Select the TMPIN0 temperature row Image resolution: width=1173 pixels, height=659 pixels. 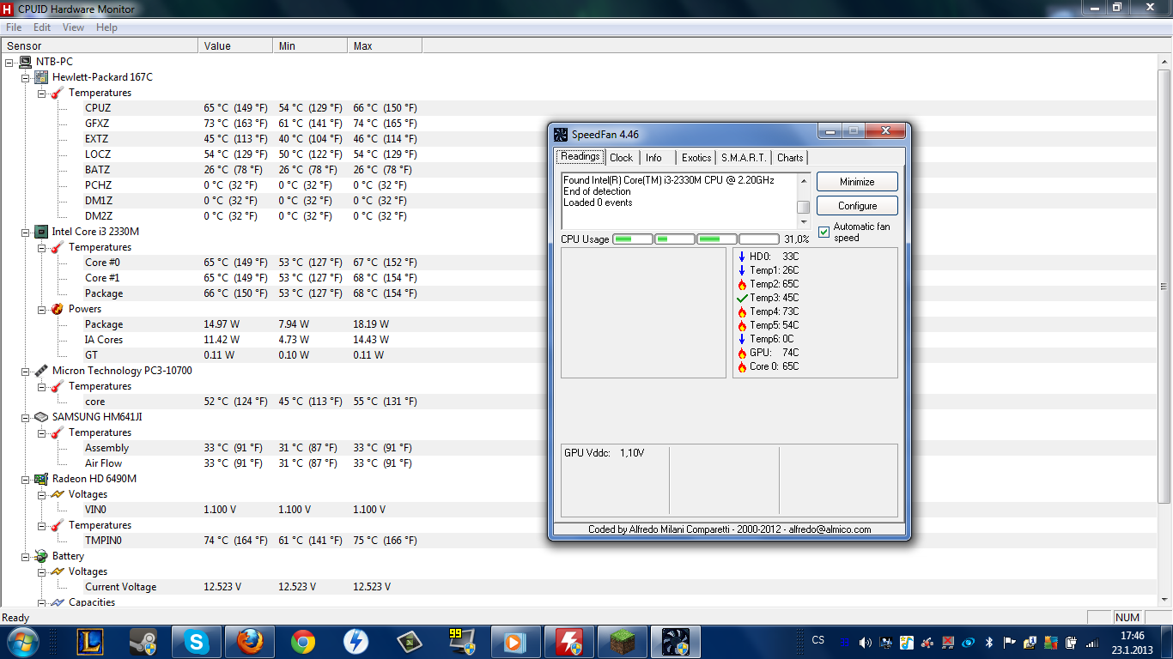pyautogui.click(x=251, y=541)
